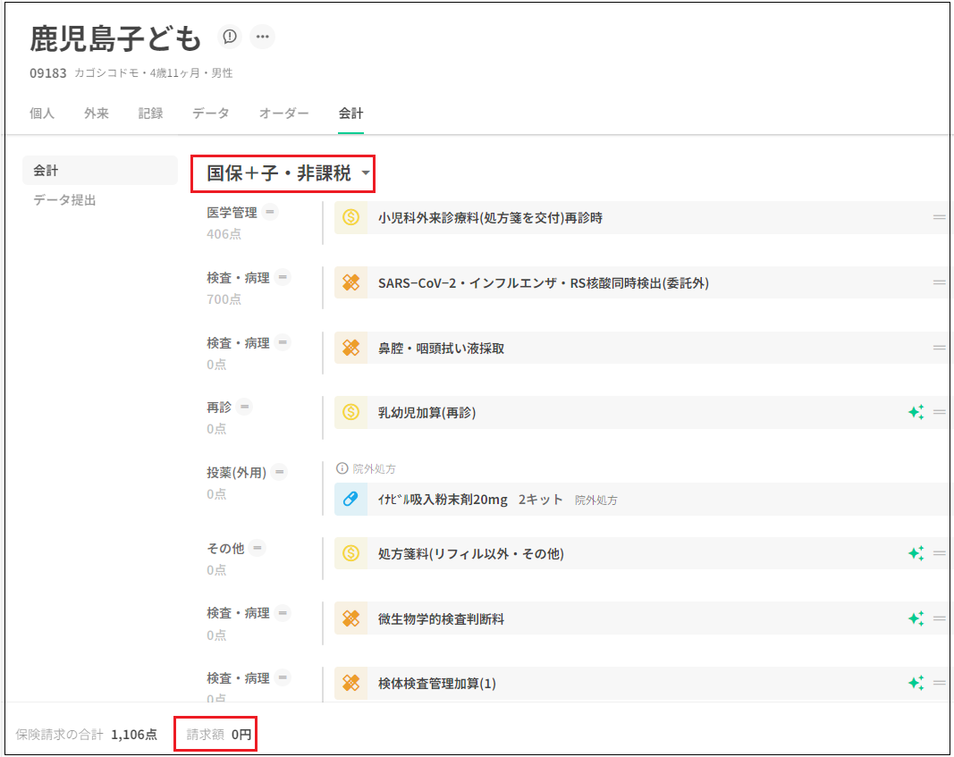Switch to the 記録 tab
Image resolution: width=954 pixels, height=757 pixels.
(x=150, y=114)
